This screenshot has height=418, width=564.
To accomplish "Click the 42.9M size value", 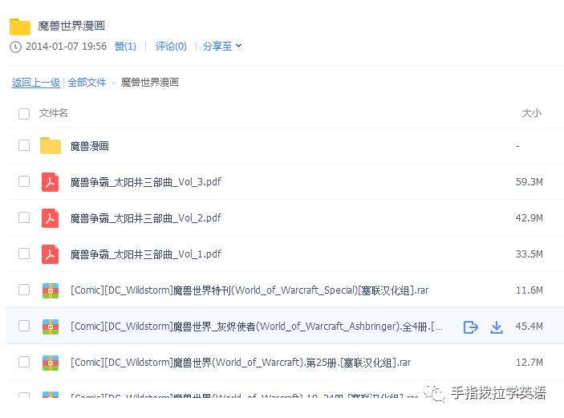I will (x=530, y=218).
